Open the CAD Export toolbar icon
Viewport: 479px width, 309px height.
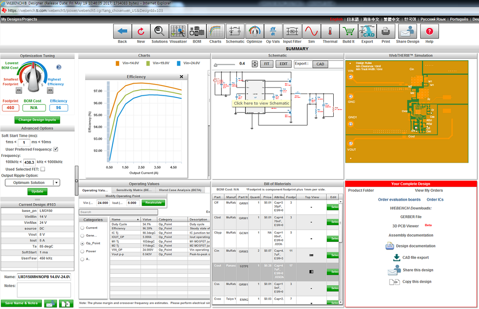coord(367,31)
